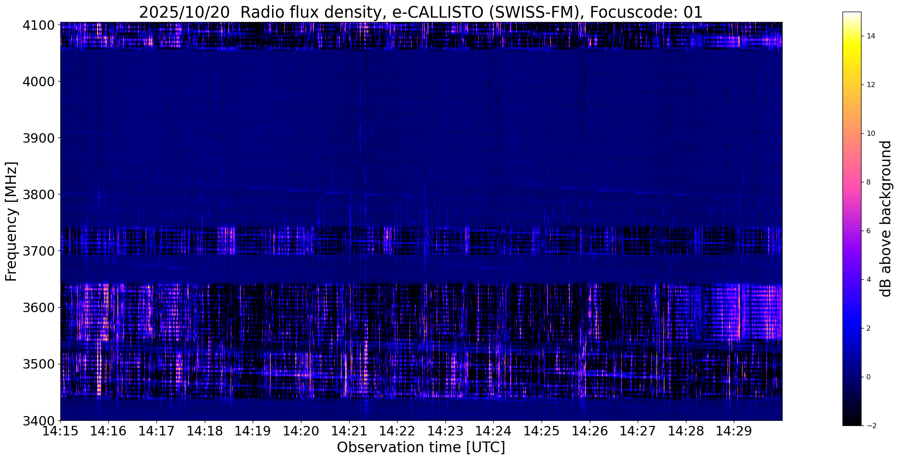Image resolution: width=899 pixels, height=460 pixels.
Task: Select the 14:16 time tick label
Action: 108,431
